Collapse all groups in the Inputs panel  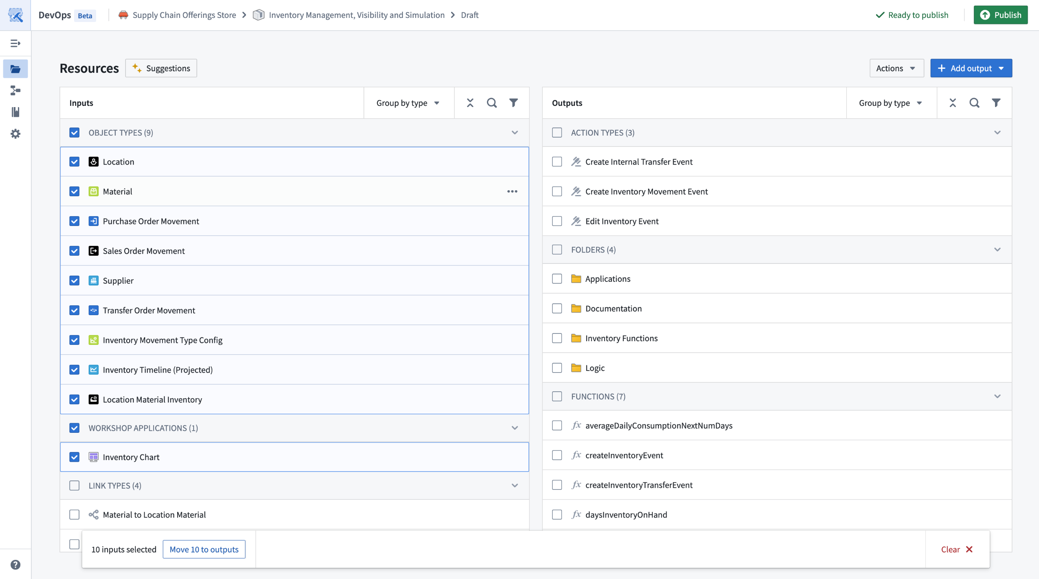[469, 103]
